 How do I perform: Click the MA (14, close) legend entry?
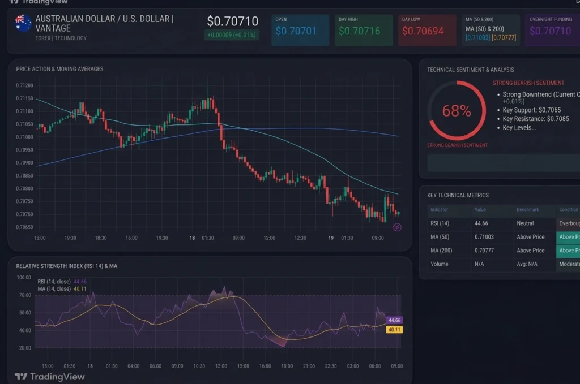point(62,289)
